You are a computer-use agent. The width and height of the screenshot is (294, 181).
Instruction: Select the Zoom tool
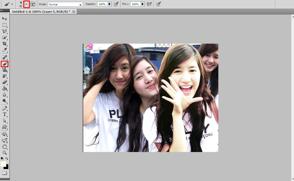tap(5, 153)
